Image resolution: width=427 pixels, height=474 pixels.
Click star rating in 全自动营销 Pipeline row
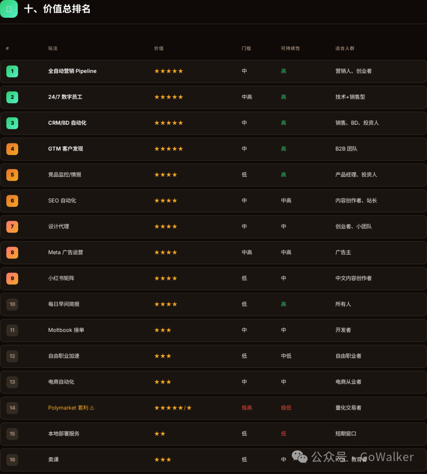(169, 71)
